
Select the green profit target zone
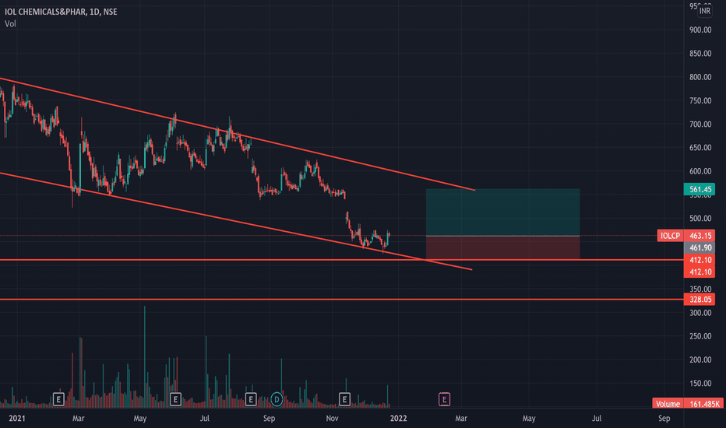(503, 212)
